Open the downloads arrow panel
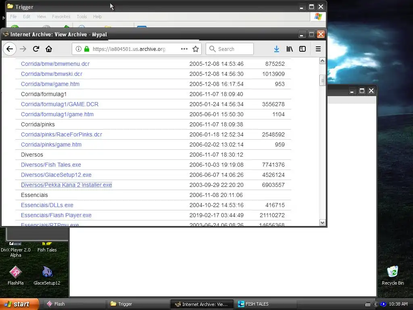This screenshot has height=310, width=413. 277,49
